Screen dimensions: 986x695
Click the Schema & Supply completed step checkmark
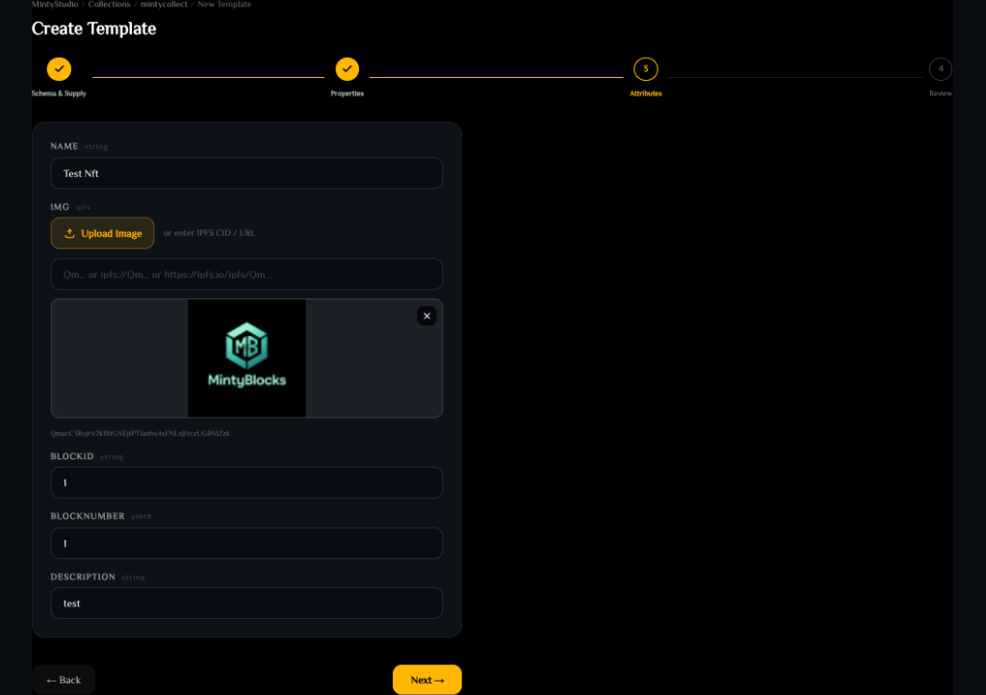tap(59, 69)
